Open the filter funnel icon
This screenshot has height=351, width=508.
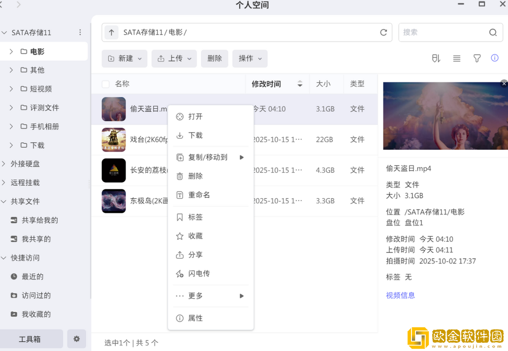(x=477, y=58)
